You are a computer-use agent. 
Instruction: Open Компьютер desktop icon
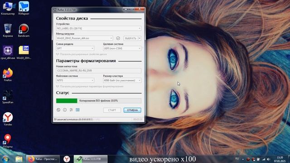pos(8,8)
